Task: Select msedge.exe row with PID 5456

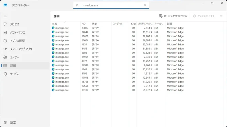Action: (x=137, y=49)
